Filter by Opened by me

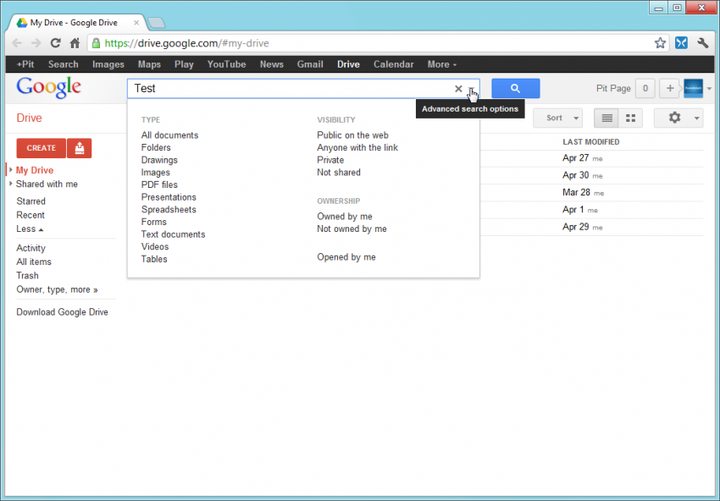click(346, 257)
